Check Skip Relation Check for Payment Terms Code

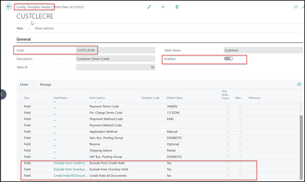click(x=227, y=106)
